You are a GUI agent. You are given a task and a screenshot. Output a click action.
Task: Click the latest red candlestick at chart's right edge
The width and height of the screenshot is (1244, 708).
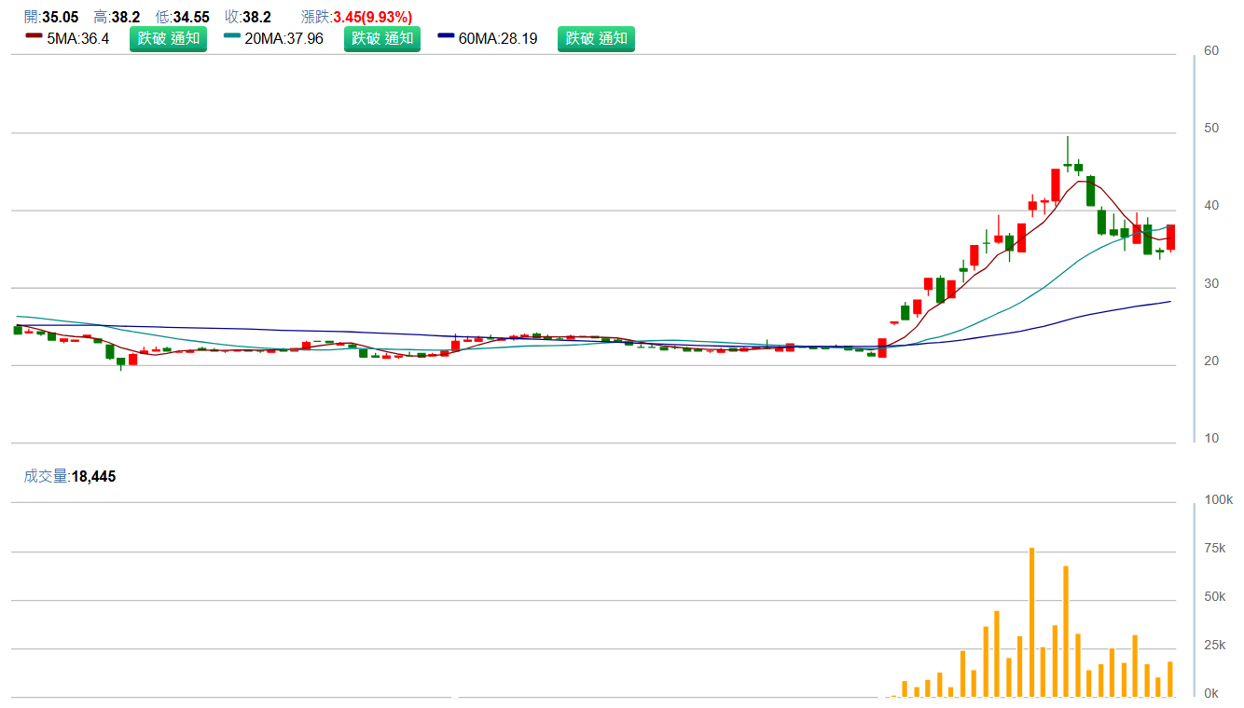1170,237
